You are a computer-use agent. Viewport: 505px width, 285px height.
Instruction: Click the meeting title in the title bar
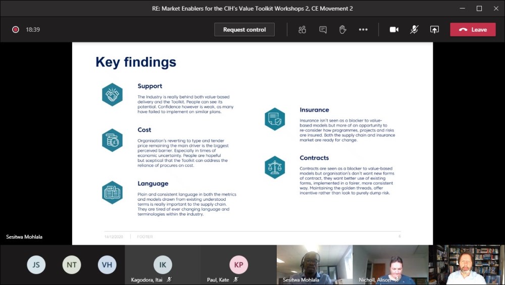pos(252,9)
